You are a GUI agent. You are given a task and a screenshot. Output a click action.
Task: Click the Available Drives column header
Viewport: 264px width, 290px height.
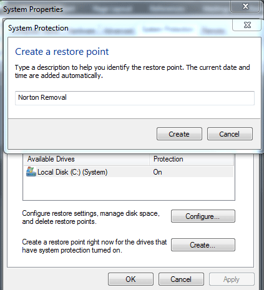click(86, 159)
